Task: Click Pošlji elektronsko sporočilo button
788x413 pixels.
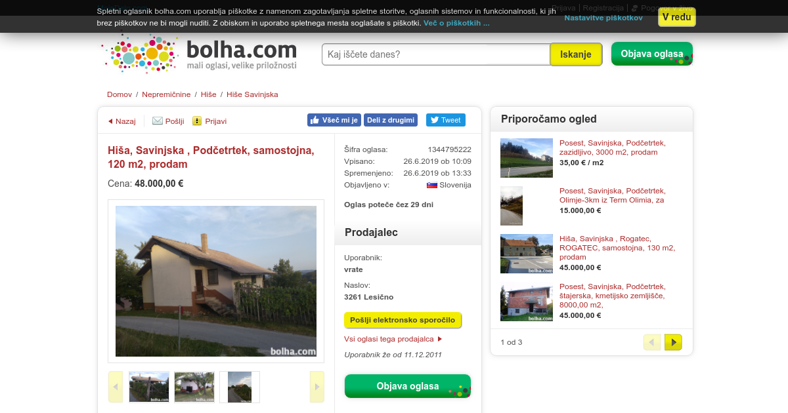Action: [x=403, y=320]
